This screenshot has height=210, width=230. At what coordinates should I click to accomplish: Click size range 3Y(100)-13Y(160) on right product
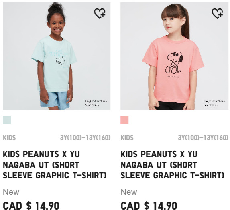point(203,138)
